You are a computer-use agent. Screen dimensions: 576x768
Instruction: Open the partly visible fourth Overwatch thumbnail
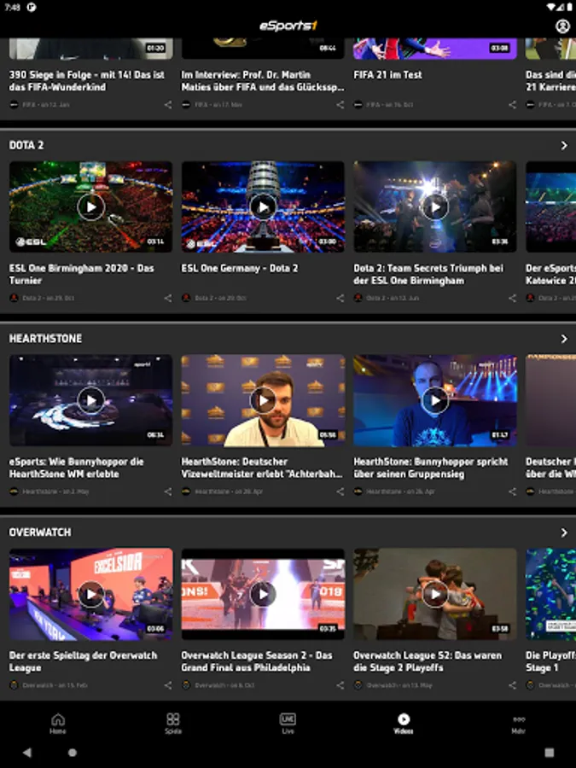551,594
